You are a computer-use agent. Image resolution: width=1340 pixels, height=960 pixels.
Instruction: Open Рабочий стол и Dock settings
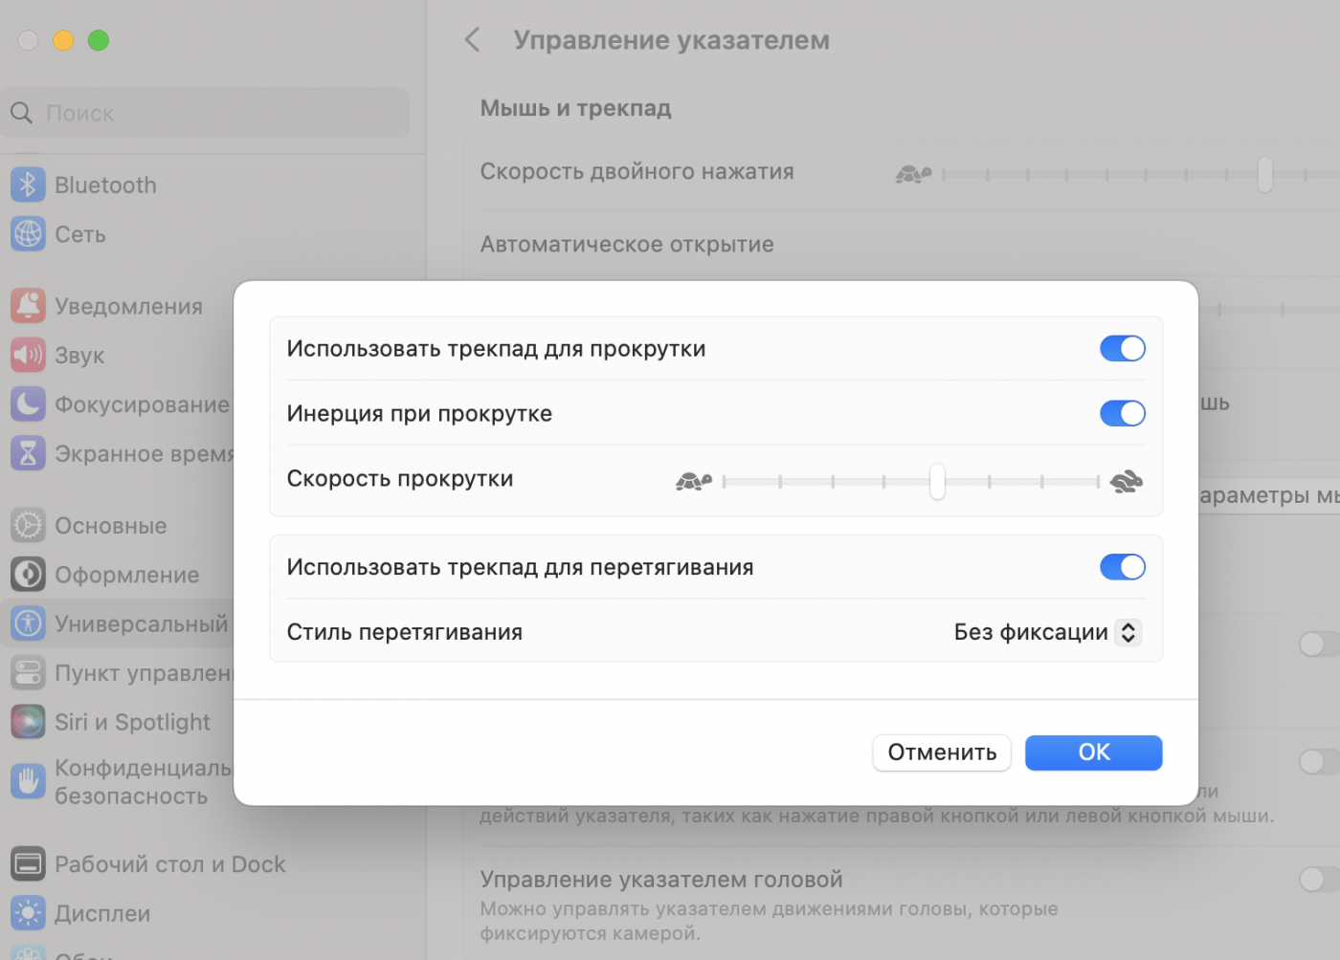tap(169, 864)
